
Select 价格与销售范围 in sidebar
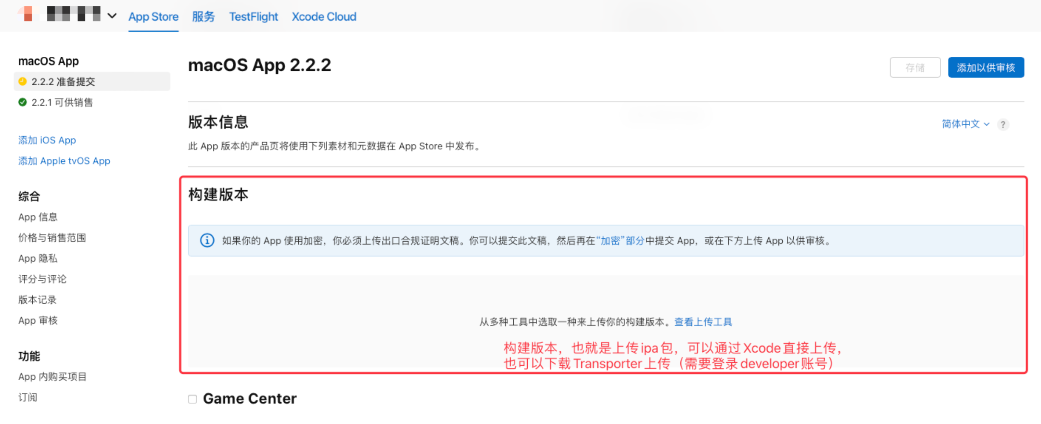[52, 238]
